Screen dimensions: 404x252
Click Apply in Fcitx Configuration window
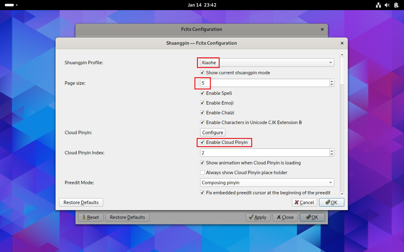258,217
